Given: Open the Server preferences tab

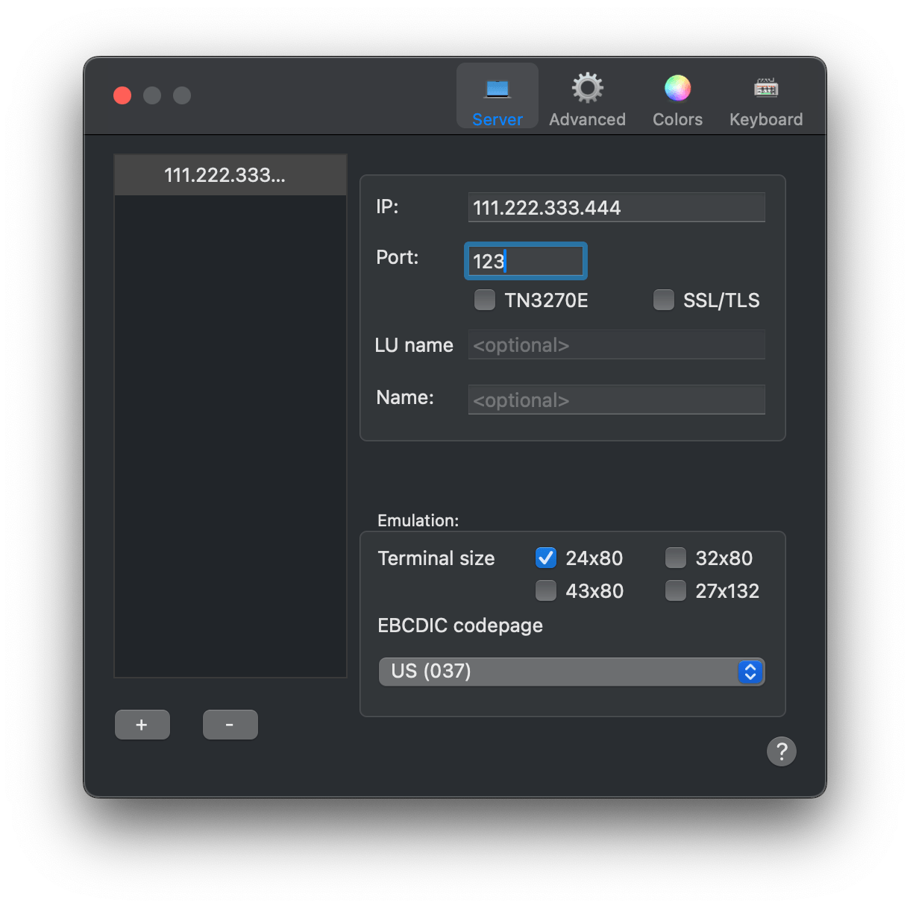Looking at the screenshot, I should click(498, 96).
